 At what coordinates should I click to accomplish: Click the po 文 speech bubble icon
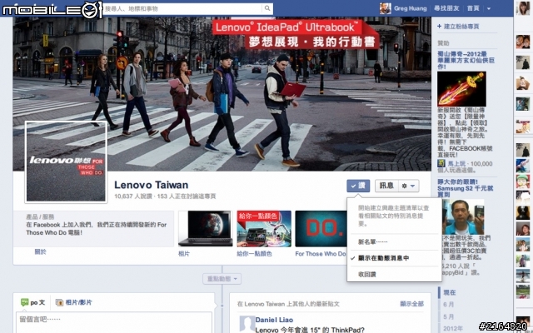(24, 302)
